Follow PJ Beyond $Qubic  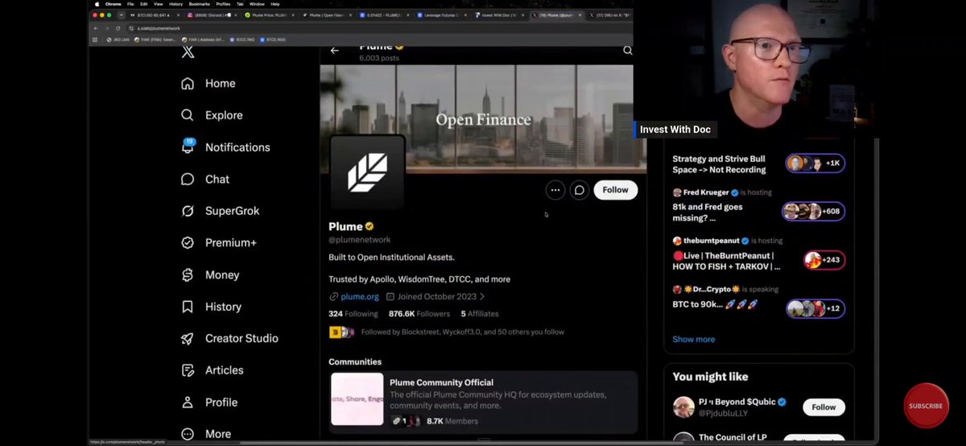(824, 407)
